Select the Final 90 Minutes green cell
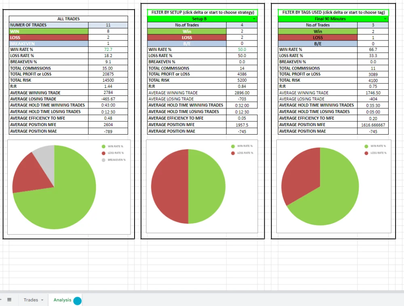 click(x=333, y=19)
